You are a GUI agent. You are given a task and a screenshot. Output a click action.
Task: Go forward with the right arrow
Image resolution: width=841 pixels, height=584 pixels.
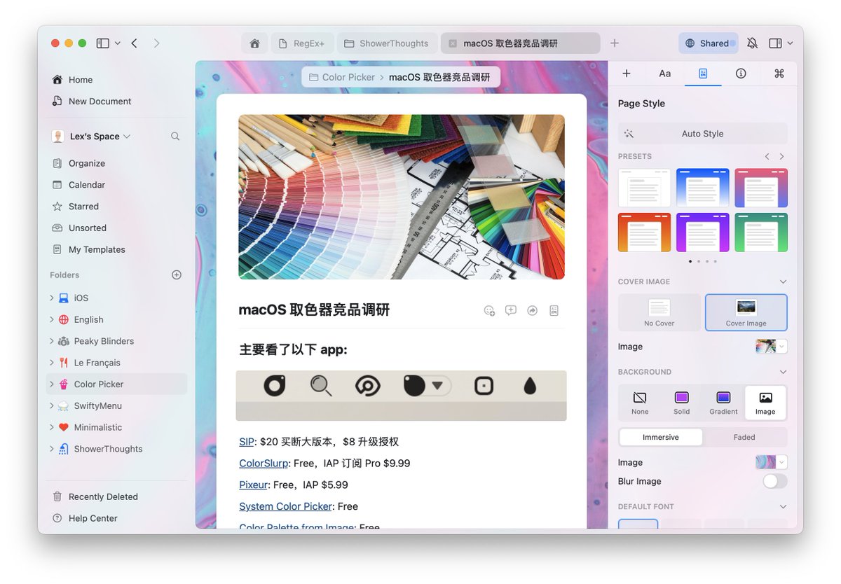[x=156, y=43]
